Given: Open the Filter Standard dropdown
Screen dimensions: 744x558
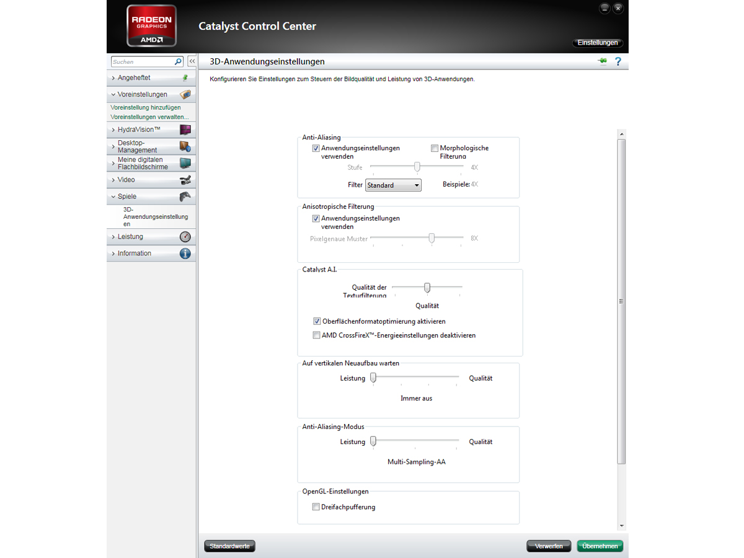Looking at the screenshot, I should [x=393, y=185].
